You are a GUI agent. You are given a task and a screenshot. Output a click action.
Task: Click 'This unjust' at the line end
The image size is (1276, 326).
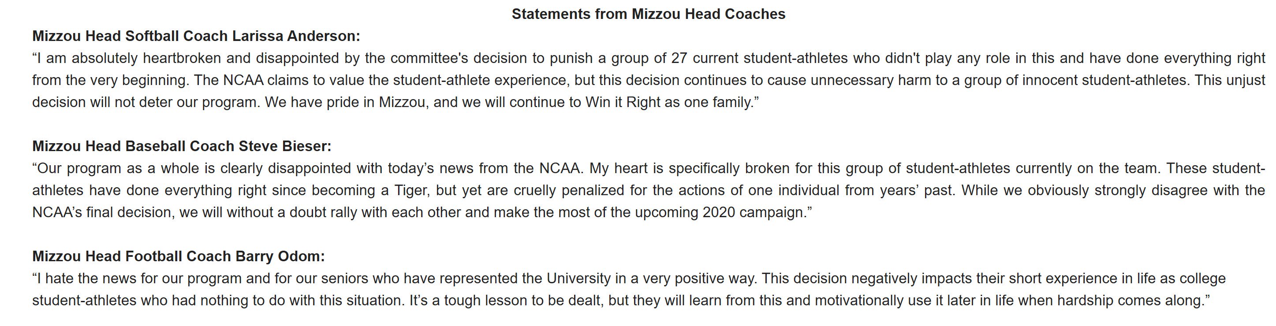1230,80
